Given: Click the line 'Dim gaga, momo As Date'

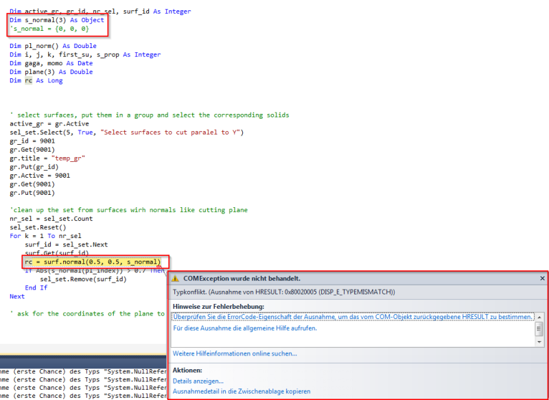Looking at the screenshot, I should [51, 63].
